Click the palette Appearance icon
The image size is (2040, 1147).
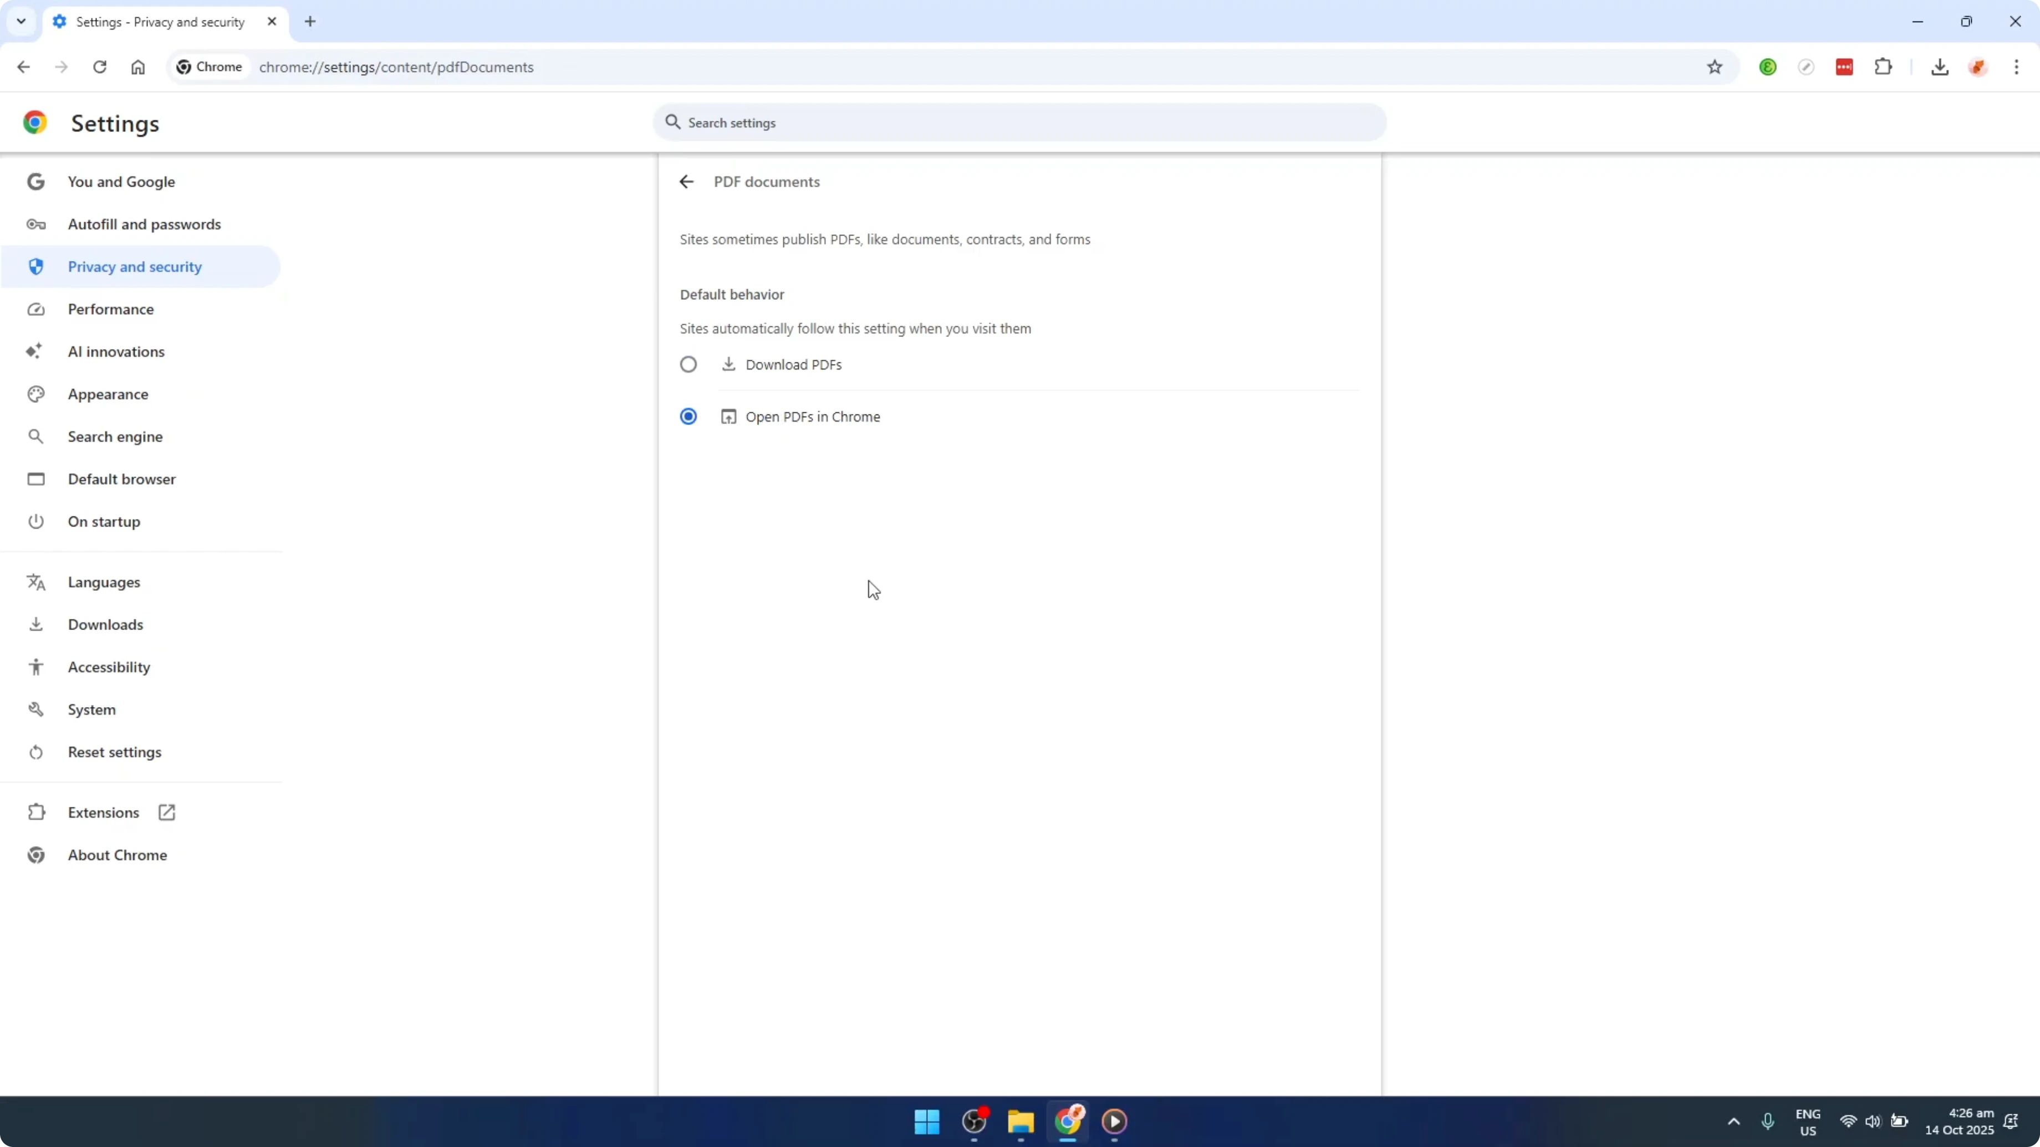click(35, 394)
